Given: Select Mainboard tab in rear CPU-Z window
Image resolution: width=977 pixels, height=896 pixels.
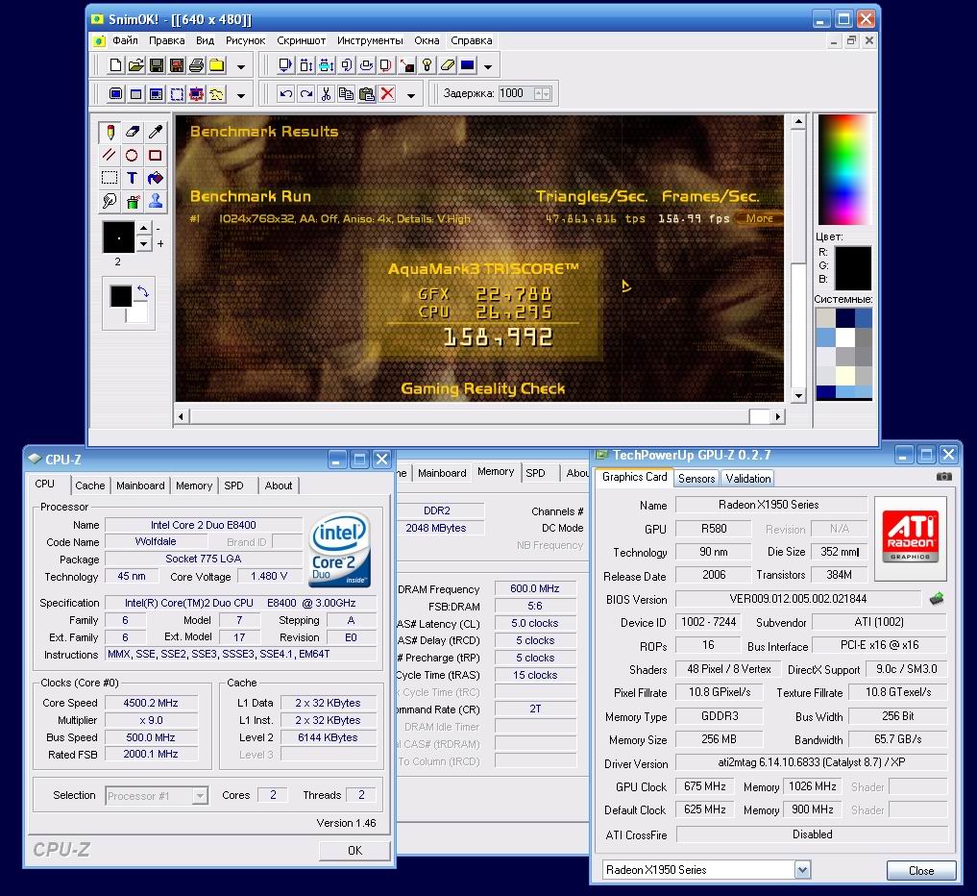Looking at the screenshot, I should pyautogui.click(x=442, y=473).
